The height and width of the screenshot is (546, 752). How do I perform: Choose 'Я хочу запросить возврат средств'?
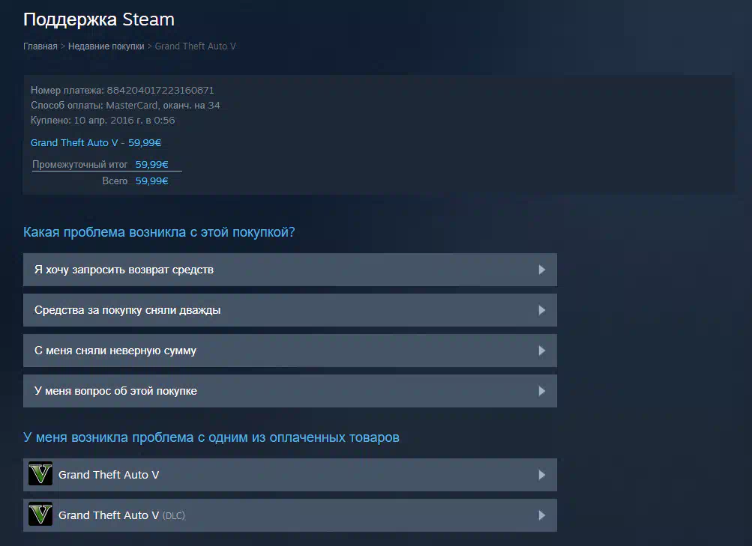tap(289, 270)
